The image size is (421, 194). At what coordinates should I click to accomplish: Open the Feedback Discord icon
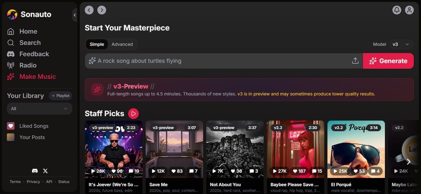point(11,54)
